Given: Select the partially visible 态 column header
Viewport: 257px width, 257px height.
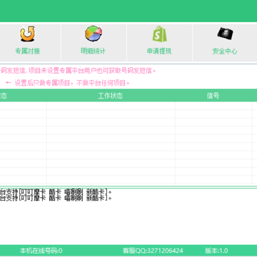Looking at the screenshot, I should pyautogui.click(x=4, y=96).
